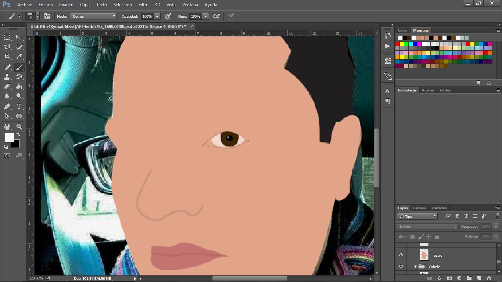Image resolution: width=502 pixels, height=282 pixels.
Task: Select the Blur tool
Action: pos(7,96)
